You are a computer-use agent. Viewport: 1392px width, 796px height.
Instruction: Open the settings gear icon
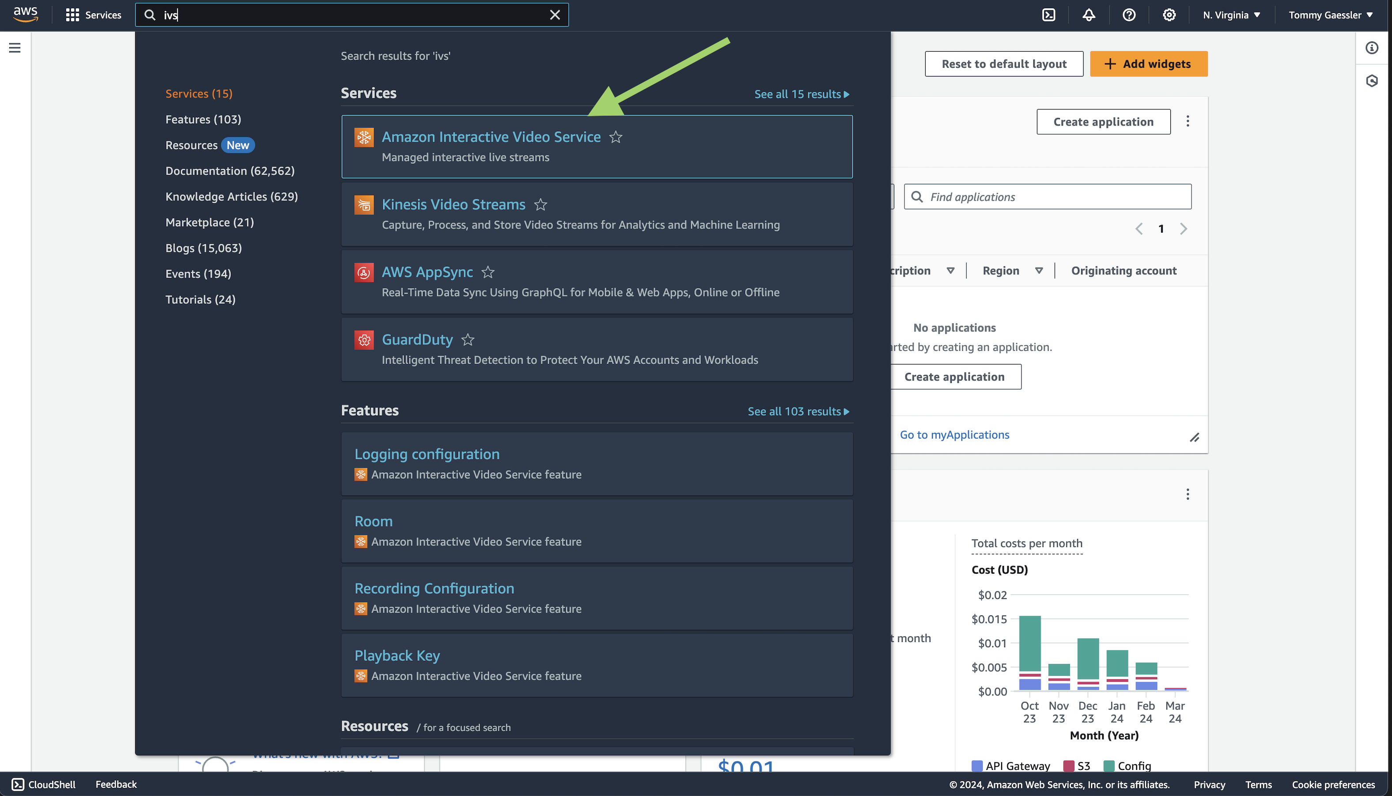click(1169, 15)
